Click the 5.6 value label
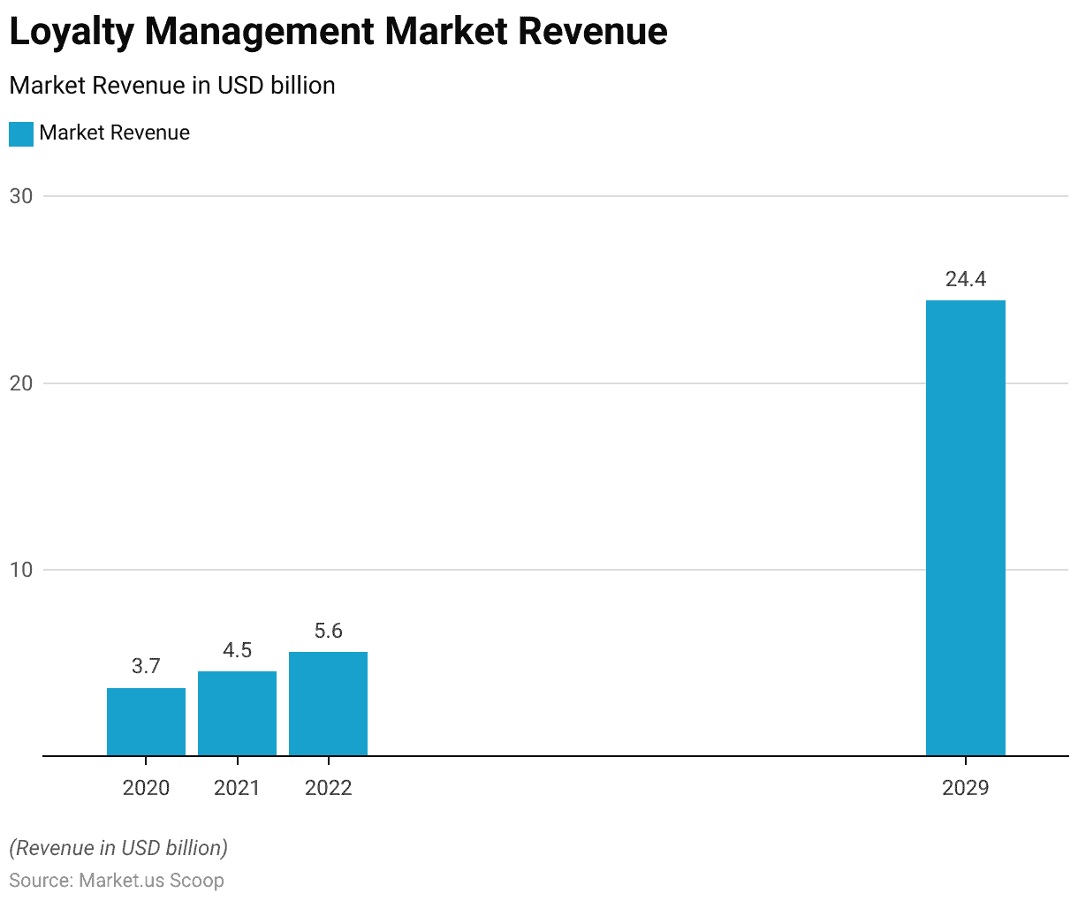Screen dimensions: 1078x901 coord(328,631)
